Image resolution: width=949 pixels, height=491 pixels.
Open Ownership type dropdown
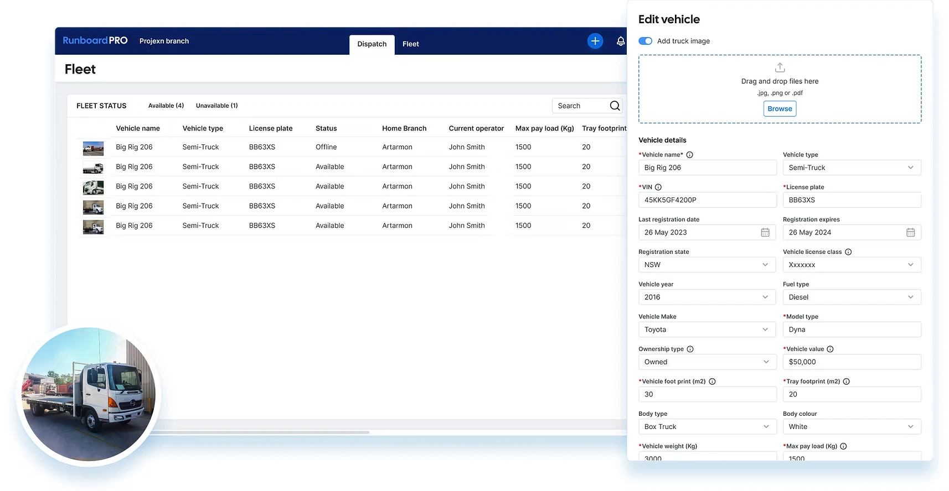(x=707, y=362)
